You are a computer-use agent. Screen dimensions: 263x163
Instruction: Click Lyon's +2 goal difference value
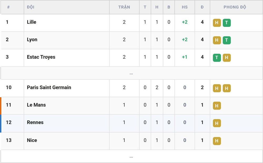click(185, 39)
